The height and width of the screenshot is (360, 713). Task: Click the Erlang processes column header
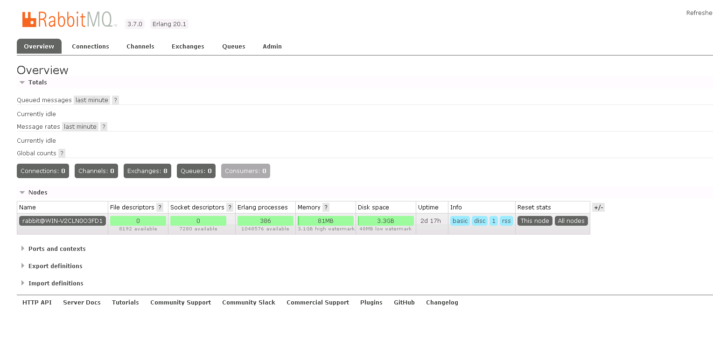coord(263,208)
